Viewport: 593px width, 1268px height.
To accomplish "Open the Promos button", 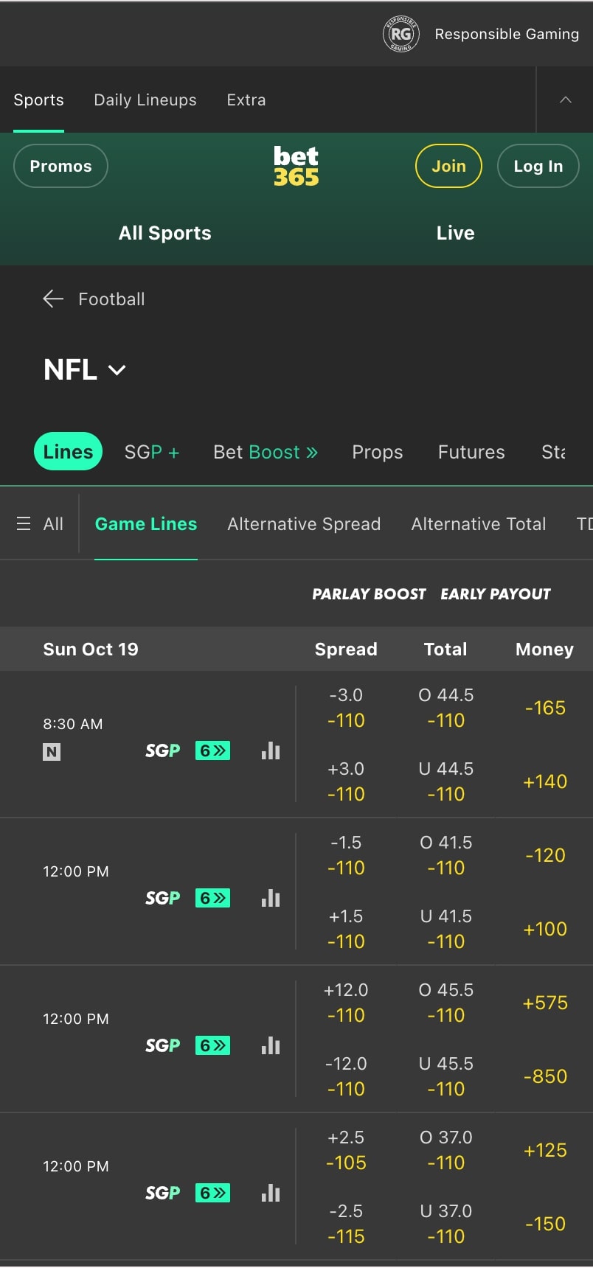I will [60, 166].
